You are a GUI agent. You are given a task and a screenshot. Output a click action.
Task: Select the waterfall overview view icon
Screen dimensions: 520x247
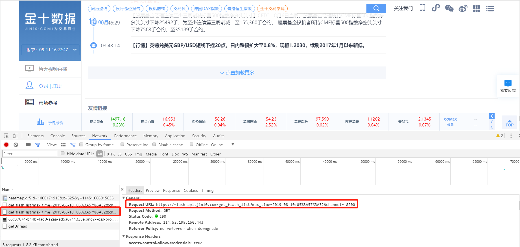[73, 145]
